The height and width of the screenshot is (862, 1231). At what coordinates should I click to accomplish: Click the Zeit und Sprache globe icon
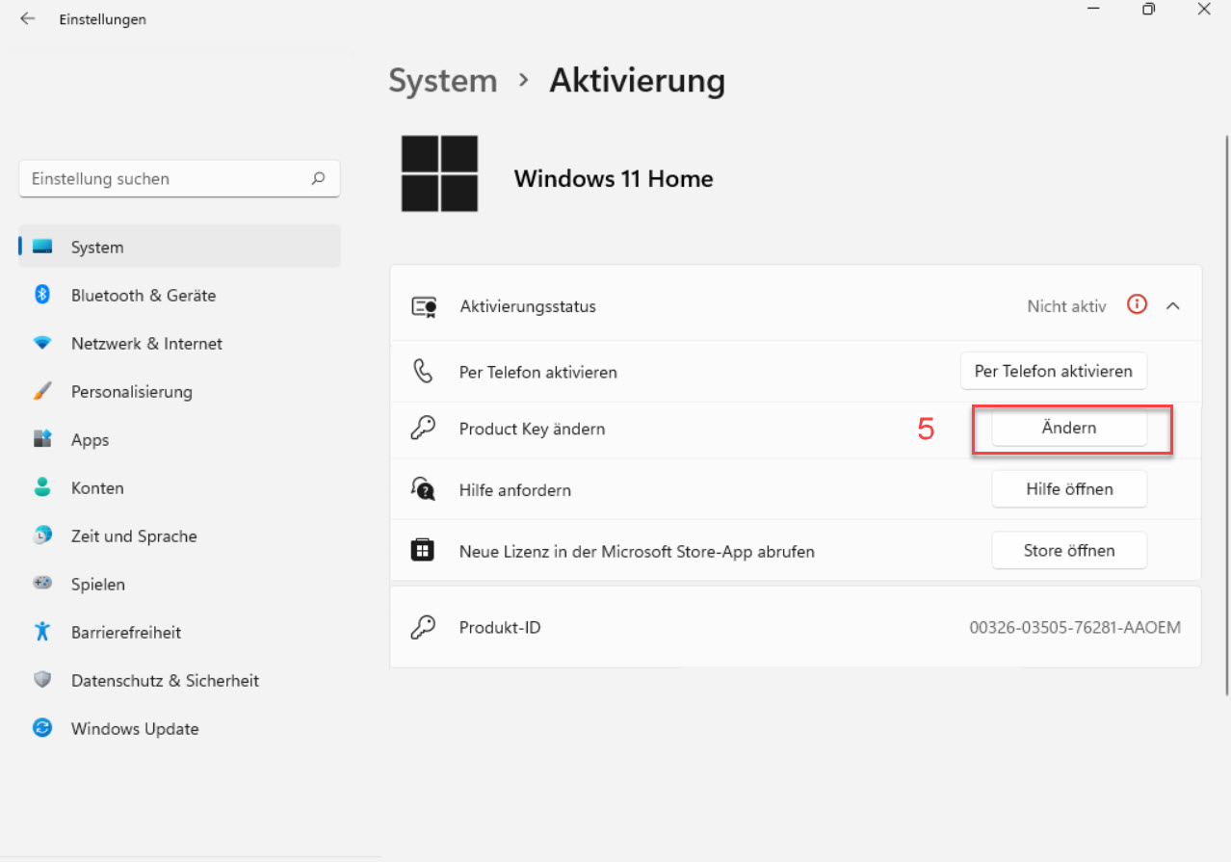click(42, 535)
